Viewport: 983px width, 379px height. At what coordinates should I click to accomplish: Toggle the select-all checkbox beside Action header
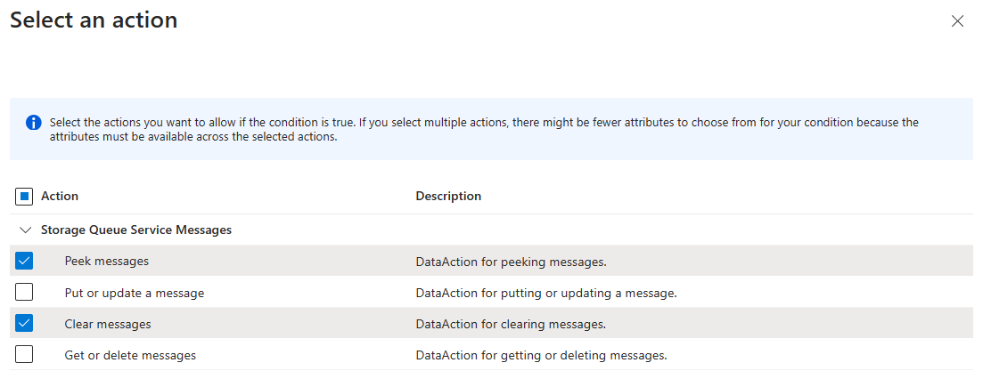[24, 197]
